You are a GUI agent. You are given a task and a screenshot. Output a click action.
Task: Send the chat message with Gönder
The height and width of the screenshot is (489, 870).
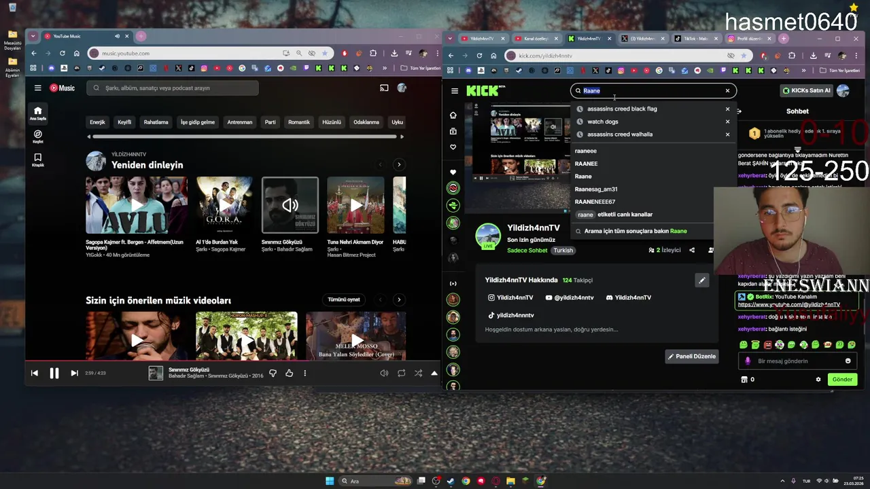(x=842, y=380)
